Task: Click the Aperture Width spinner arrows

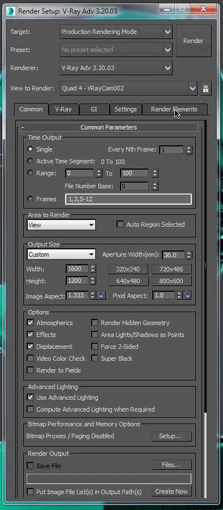Action: [189, 254]
